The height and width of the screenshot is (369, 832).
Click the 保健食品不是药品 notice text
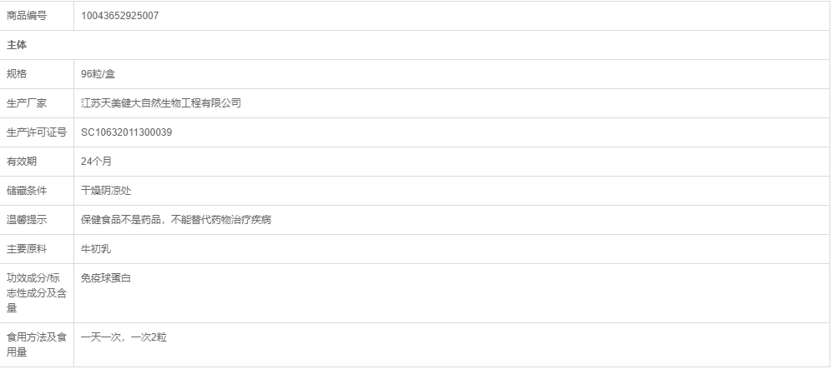(120, 220)
